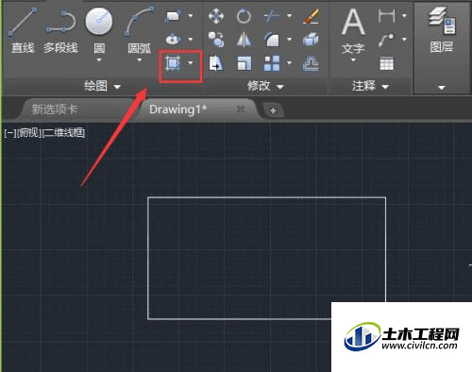Expand the Draw (绘图) panel
This screenshot has height=372, width=472.
tap(102, 86)
